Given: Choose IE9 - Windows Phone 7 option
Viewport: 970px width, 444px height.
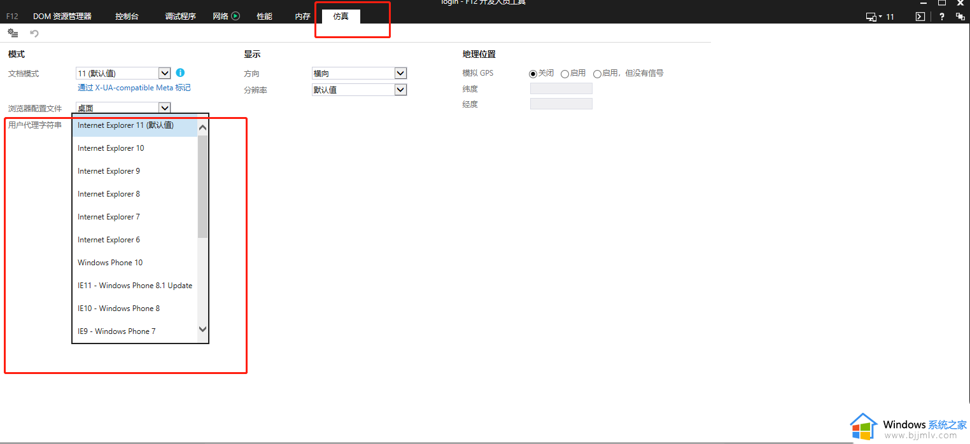Looking at the screenshot, I should (x=135, y=331).
